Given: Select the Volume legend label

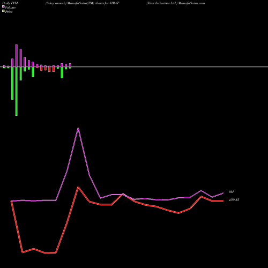Looking at the screenshot, I should point(10,8).
